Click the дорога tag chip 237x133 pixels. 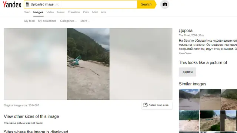pyautogui.click(x=187, y=72)
